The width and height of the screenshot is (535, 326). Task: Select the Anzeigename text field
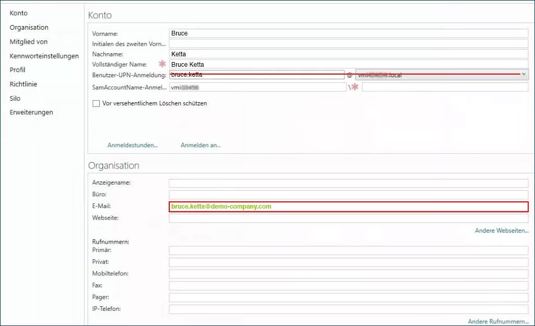348,183
